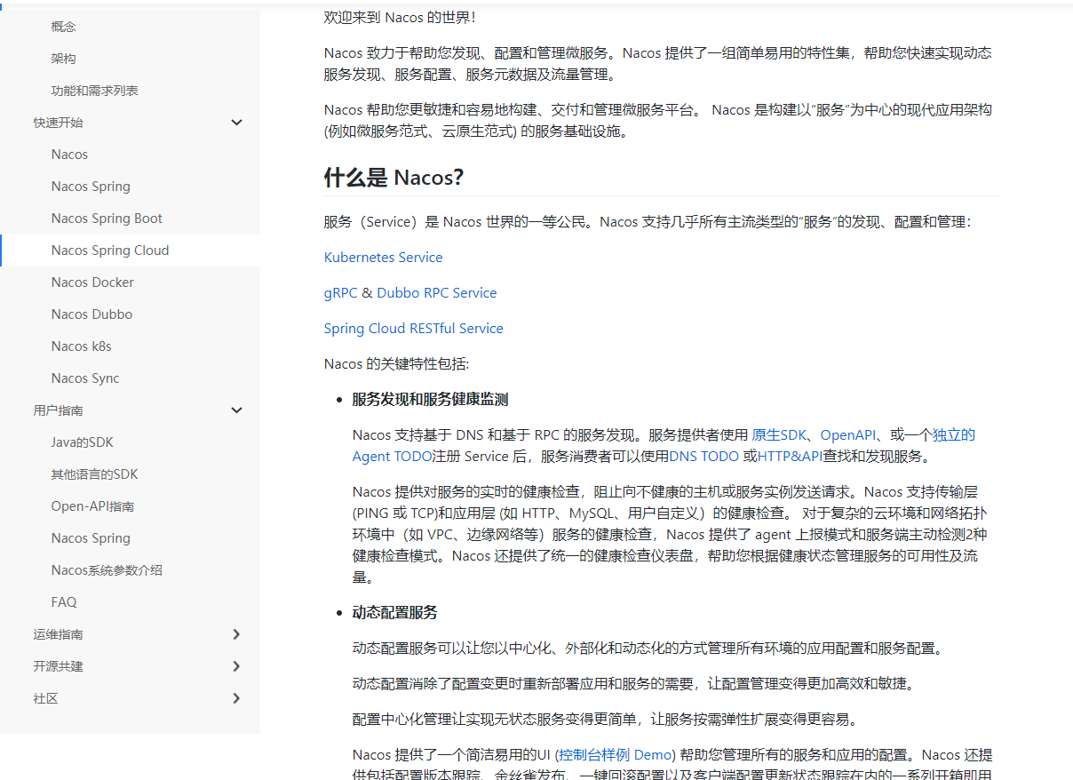Select 开源共建 section title
The height and width of the screenshot is (780, 1073).
point(59,666)
